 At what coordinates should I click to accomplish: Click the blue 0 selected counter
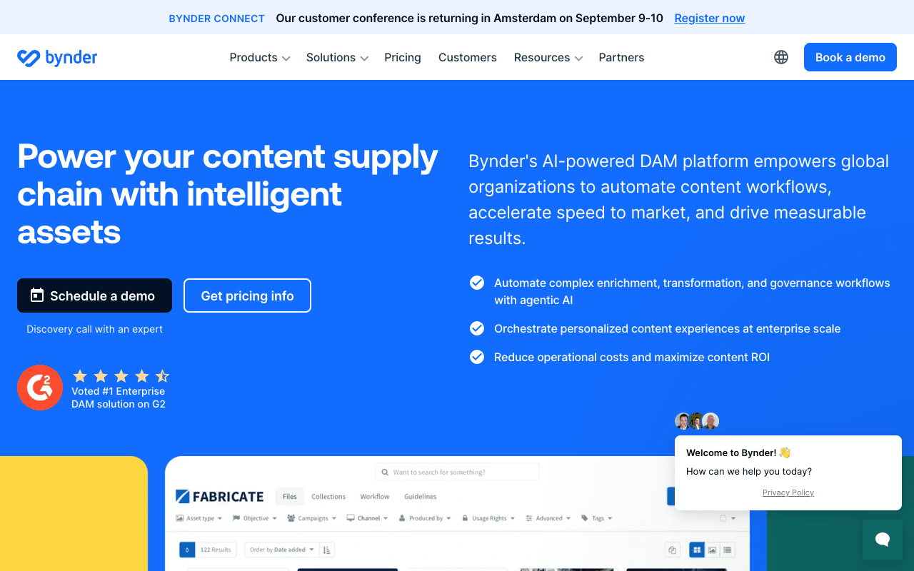click(x=187, y=550)
